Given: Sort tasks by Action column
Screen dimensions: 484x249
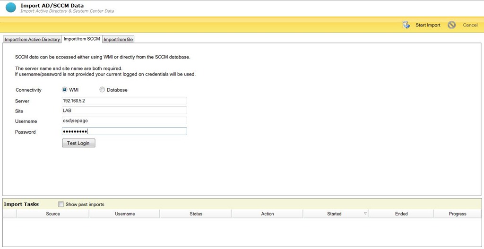Looking at the screenshot, I should 268,214.
